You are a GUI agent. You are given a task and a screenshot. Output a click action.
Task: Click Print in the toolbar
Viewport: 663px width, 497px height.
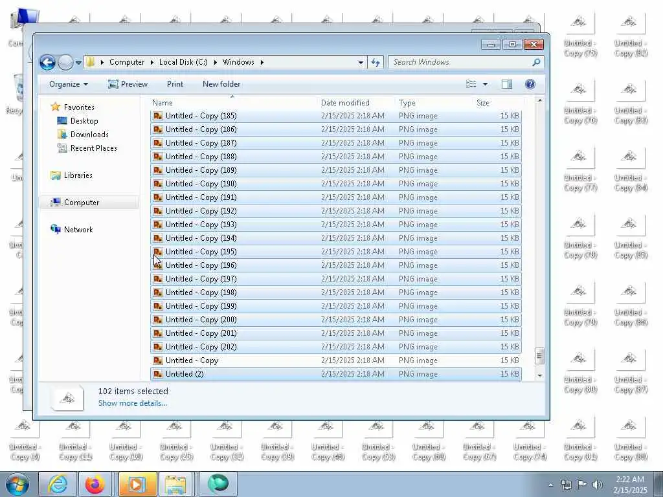tap(175, 84)
